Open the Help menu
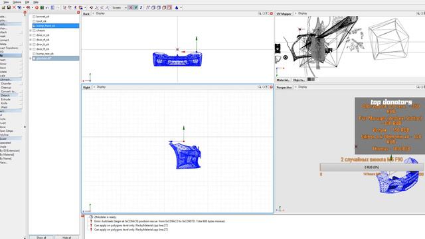The image size is (425, 239). (36, 2)
